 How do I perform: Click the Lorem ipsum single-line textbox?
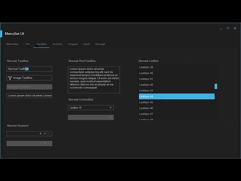29,96
